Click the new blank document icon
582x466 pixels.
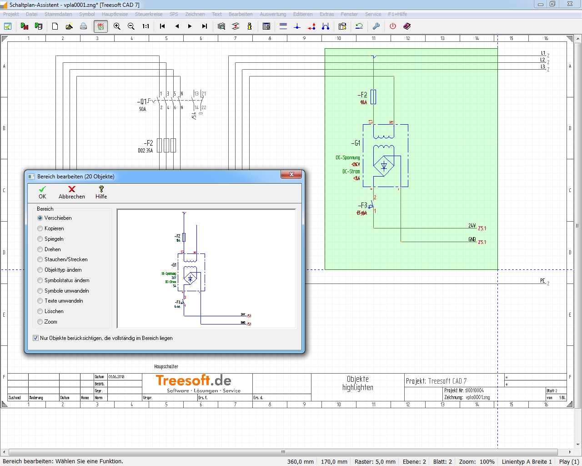tap(55, 26)
